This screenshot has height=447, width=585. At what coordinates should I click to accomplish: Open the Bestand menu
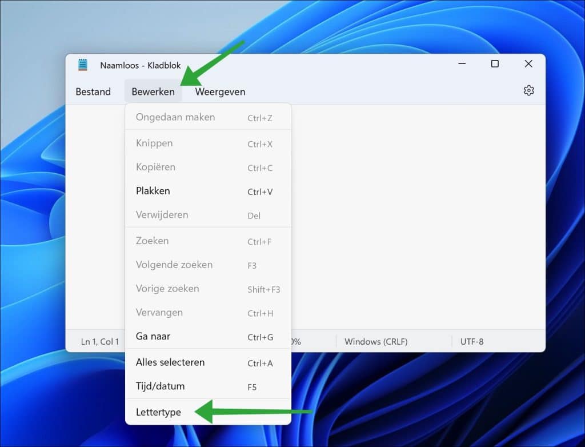(93, 91)
